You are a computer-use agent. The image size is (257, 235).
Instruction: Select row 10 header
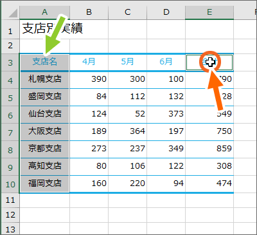point(10,184)
